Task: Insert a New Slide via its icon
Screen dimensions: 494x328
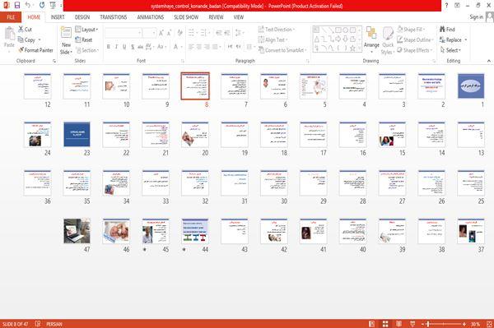Action: point(66,33)
